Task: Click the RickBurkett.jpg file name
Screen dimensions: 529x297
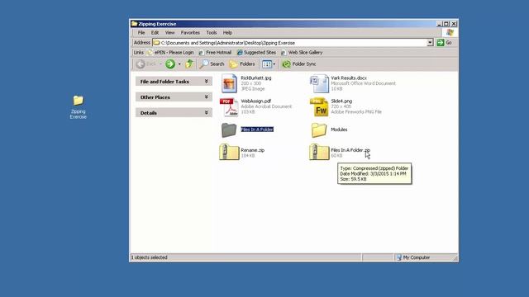Action: point(256,78)
